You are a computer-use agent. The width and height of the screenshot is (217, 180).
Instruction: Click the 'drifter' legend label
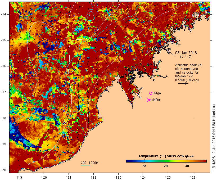tap(156, 100)
